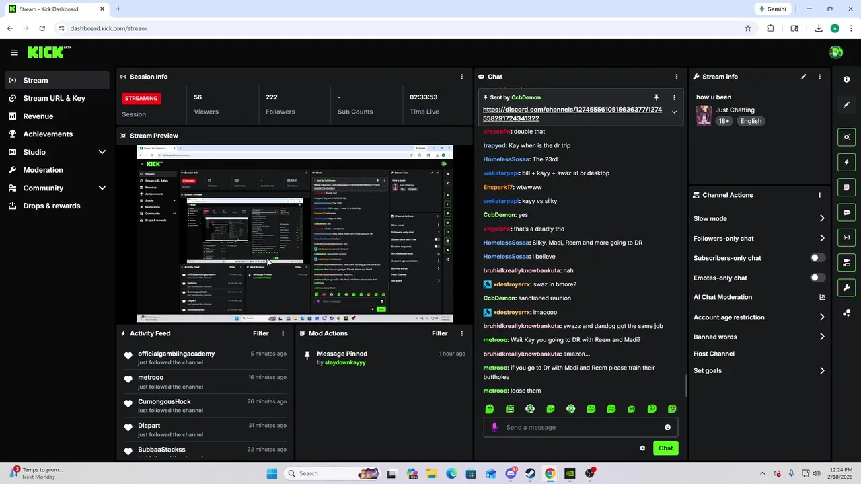This screenshot has height=484, width=861.
Task: Open pinned message three-dot options
Action: tap(674, 97)
